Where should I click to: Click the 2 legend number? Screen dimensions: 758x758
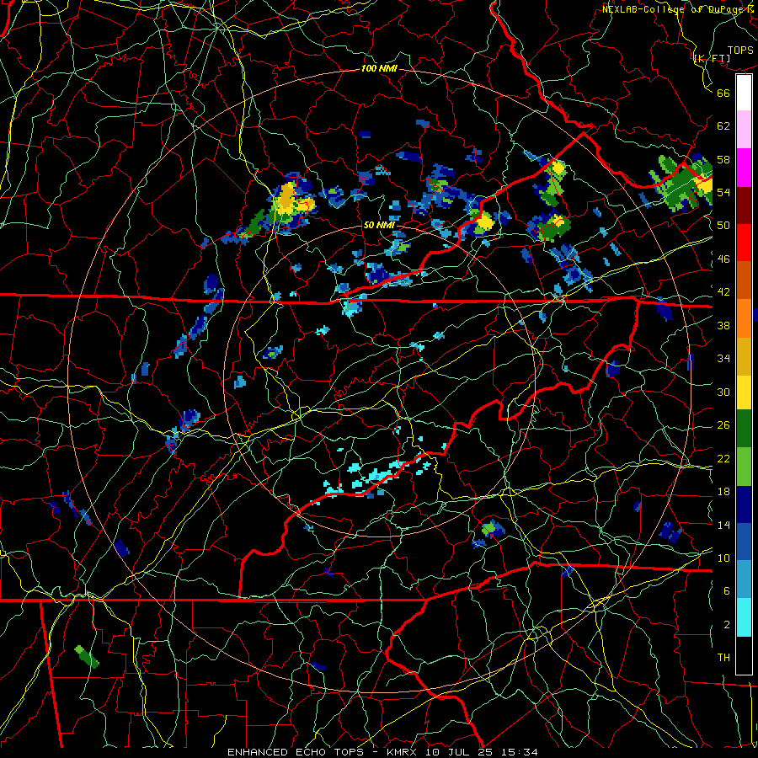click(x=727, y=625)
